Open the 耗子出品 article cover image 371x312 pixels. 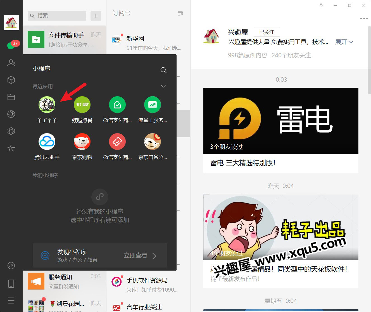pos(281,227)
